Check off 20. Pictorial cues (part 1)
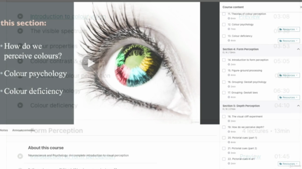The height and width of the screenshot is (169, 302). (x=224, y=138)
